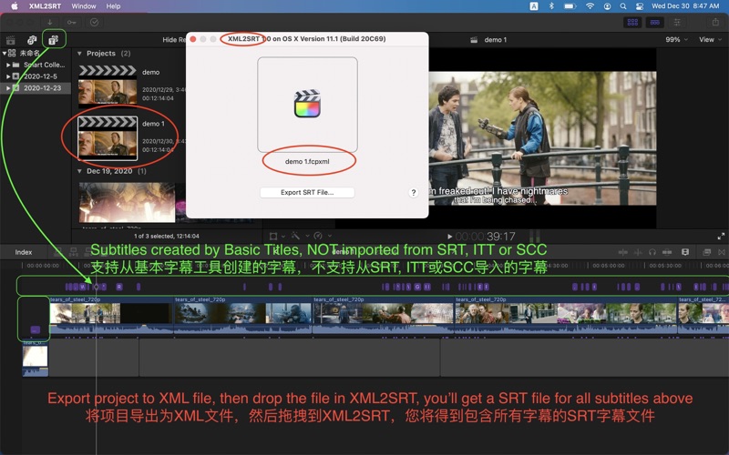Viewport: 729px width, 455px height.
Task: Toggle fullscreen viewer arrows
Action: coord(721,237)
